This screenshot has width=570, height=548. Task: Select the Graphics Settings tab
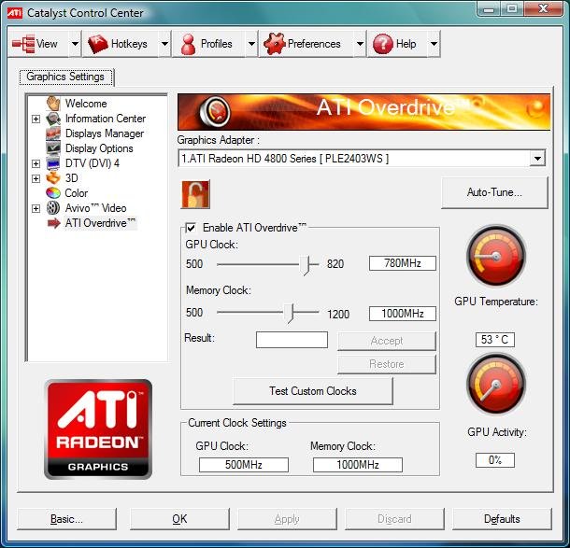click(65, 77)
